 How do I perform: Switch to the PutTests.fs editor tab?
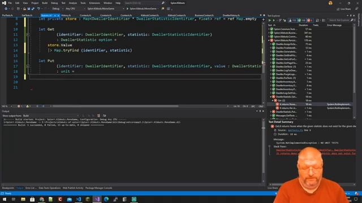(7, 15)
